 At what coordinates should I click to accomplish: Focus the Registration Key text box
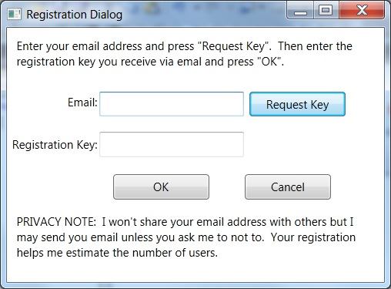172,144
